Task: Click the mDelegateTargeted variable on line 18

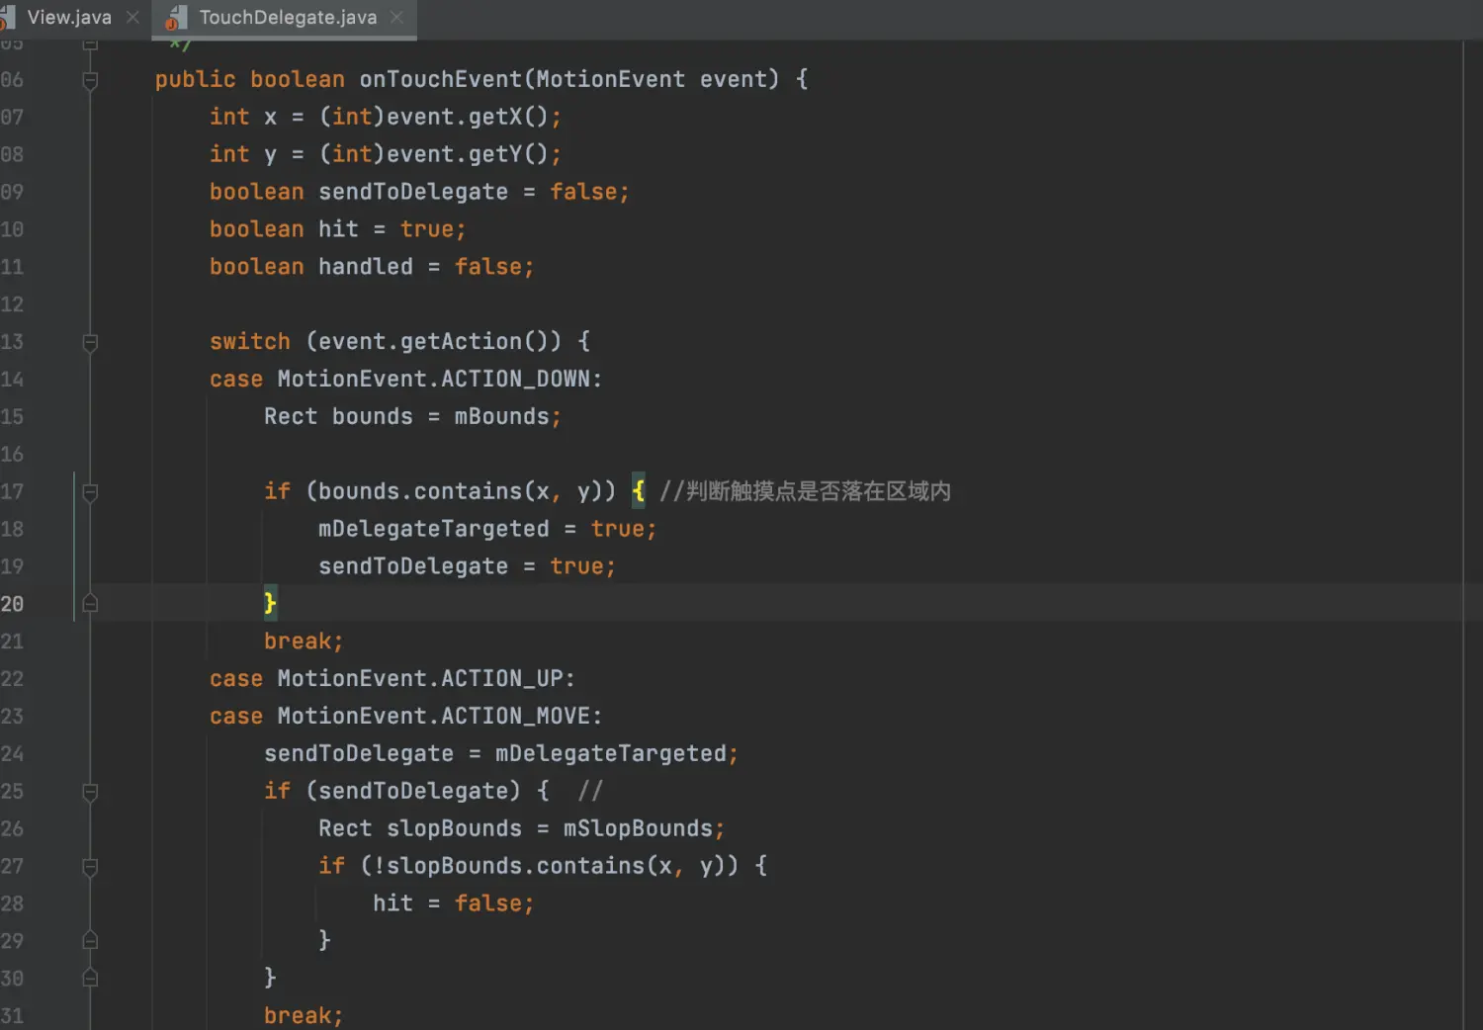Action: (x=433, y=529)
